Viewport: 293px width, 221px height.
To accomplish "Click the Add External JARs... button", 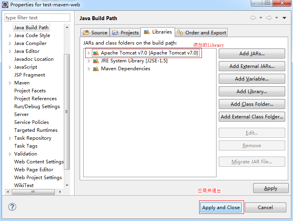I will pyautogui.click(x=252, y=66).
